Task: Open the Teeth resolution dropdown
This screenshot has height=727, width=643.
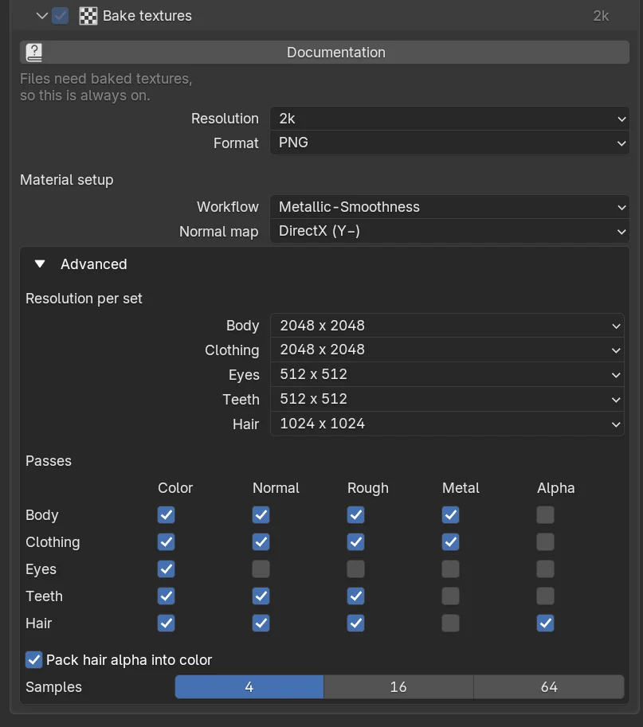Action: (x=447, y=399)
